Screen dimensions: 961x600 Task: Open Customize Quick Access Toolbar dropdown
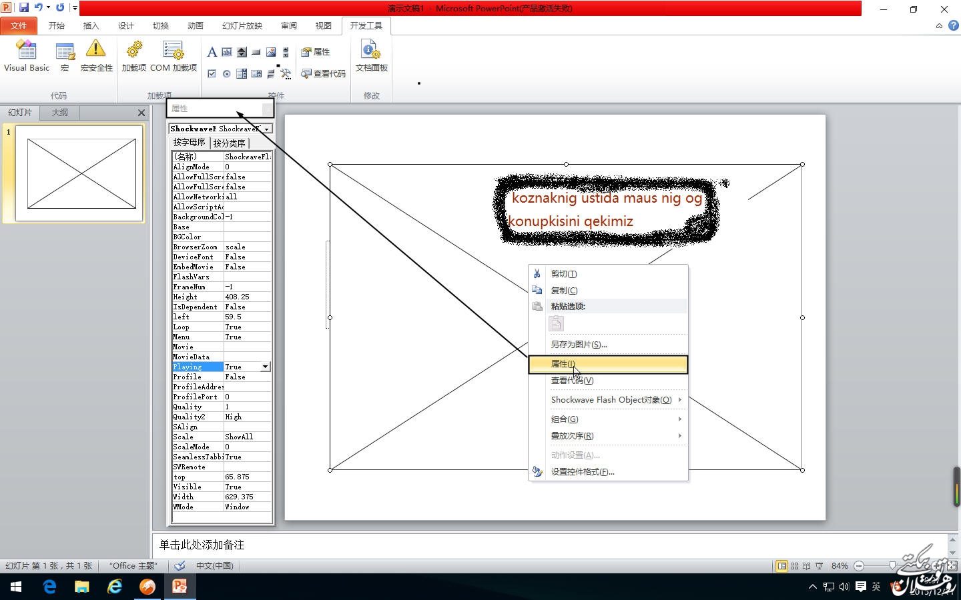pos(75,8)
